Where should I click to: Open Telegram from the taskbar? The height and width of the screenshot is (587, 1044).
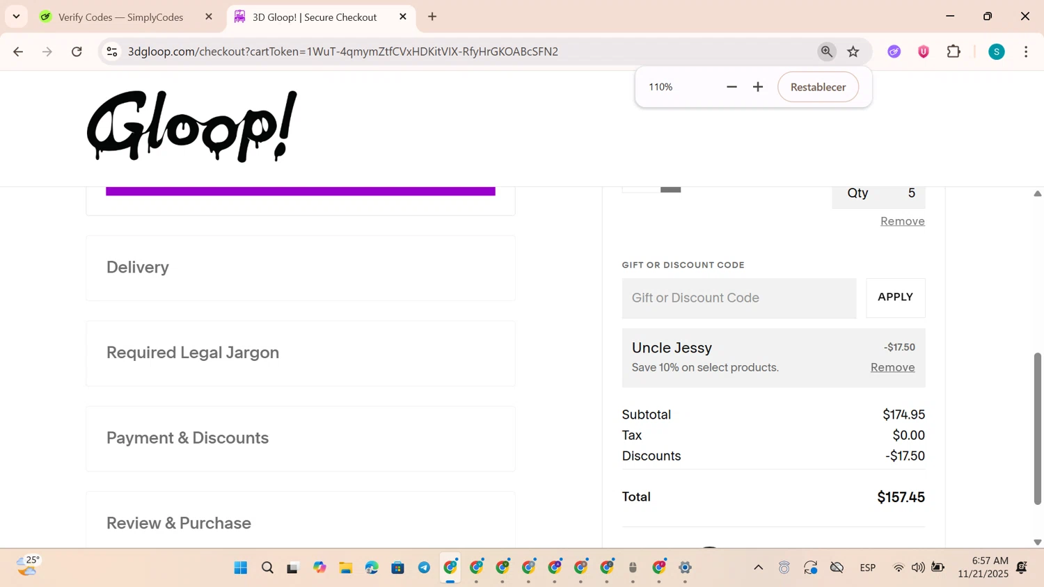(424, 568)
